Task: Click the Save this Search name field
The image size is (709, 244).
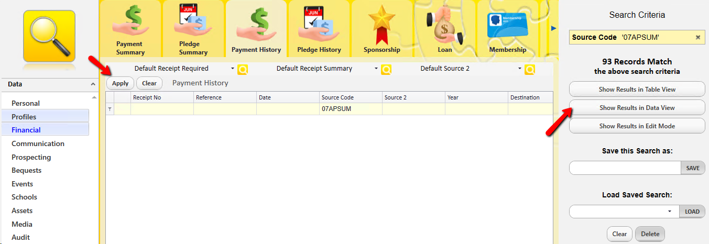Action: pos(624,168)
